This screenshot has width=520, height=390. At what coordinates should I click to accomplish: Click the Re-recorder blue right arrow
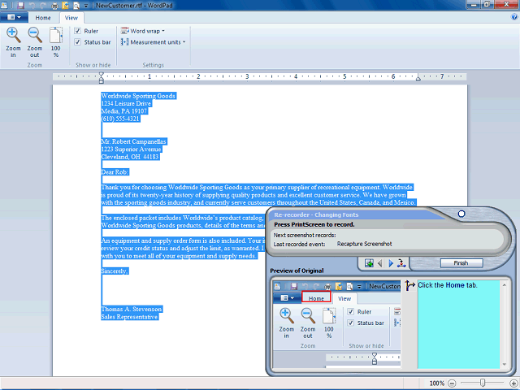pos(391,263)
